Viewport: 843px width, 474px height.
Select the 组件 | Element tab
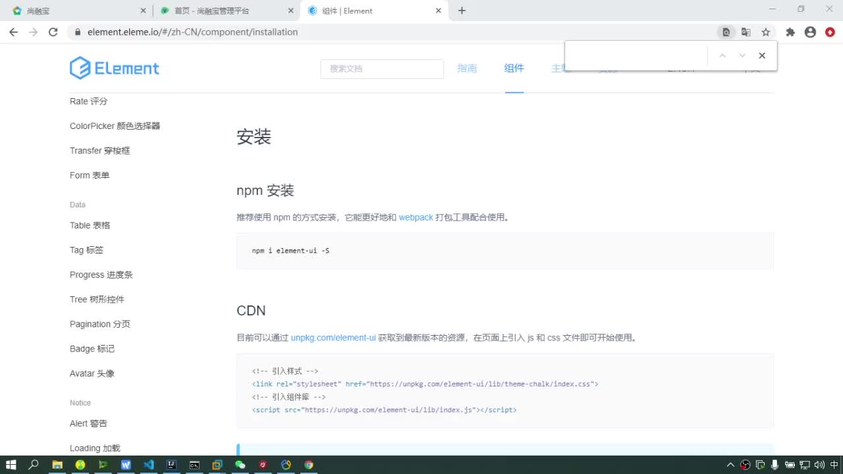pyautogui.click(x=374, y=11)
